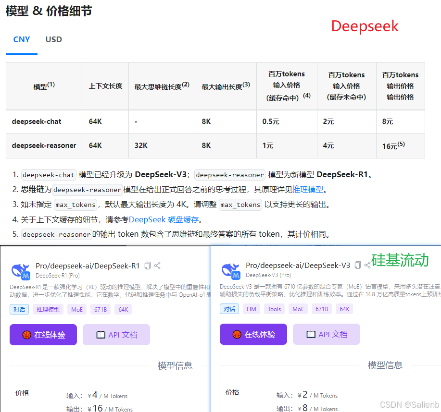Click the MoE tag on DeepSeek-R1 card
441x412 pixels.
(77, 310)
